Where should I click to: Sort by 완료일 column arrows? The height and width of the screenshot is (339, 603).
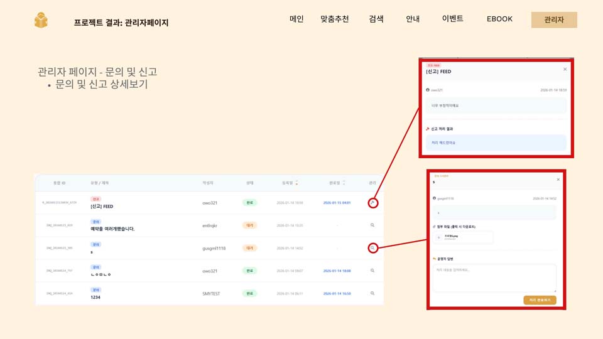pyautogui.click(x=344, y=183)
